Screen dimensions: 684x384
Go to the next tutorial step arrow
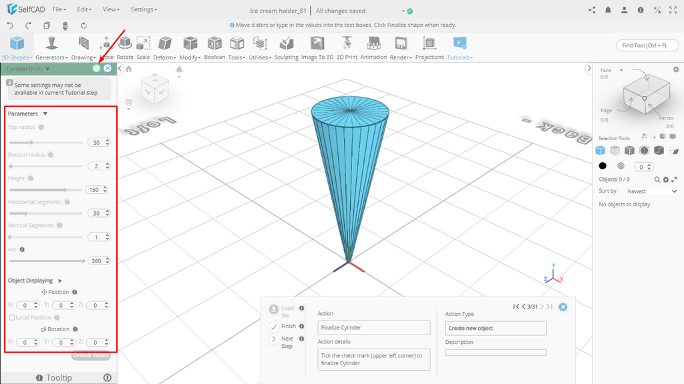tap(542, 307)
